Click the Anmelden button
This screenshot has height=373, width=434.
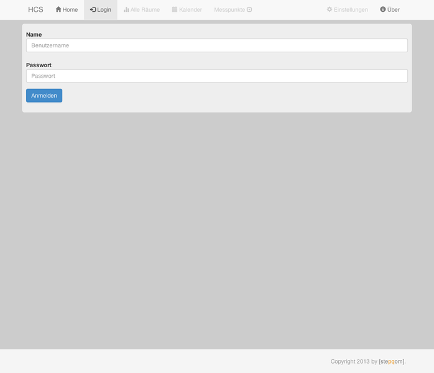point(44,96)
